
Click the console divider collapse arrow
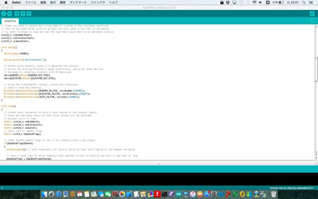[x=159, y=164]
